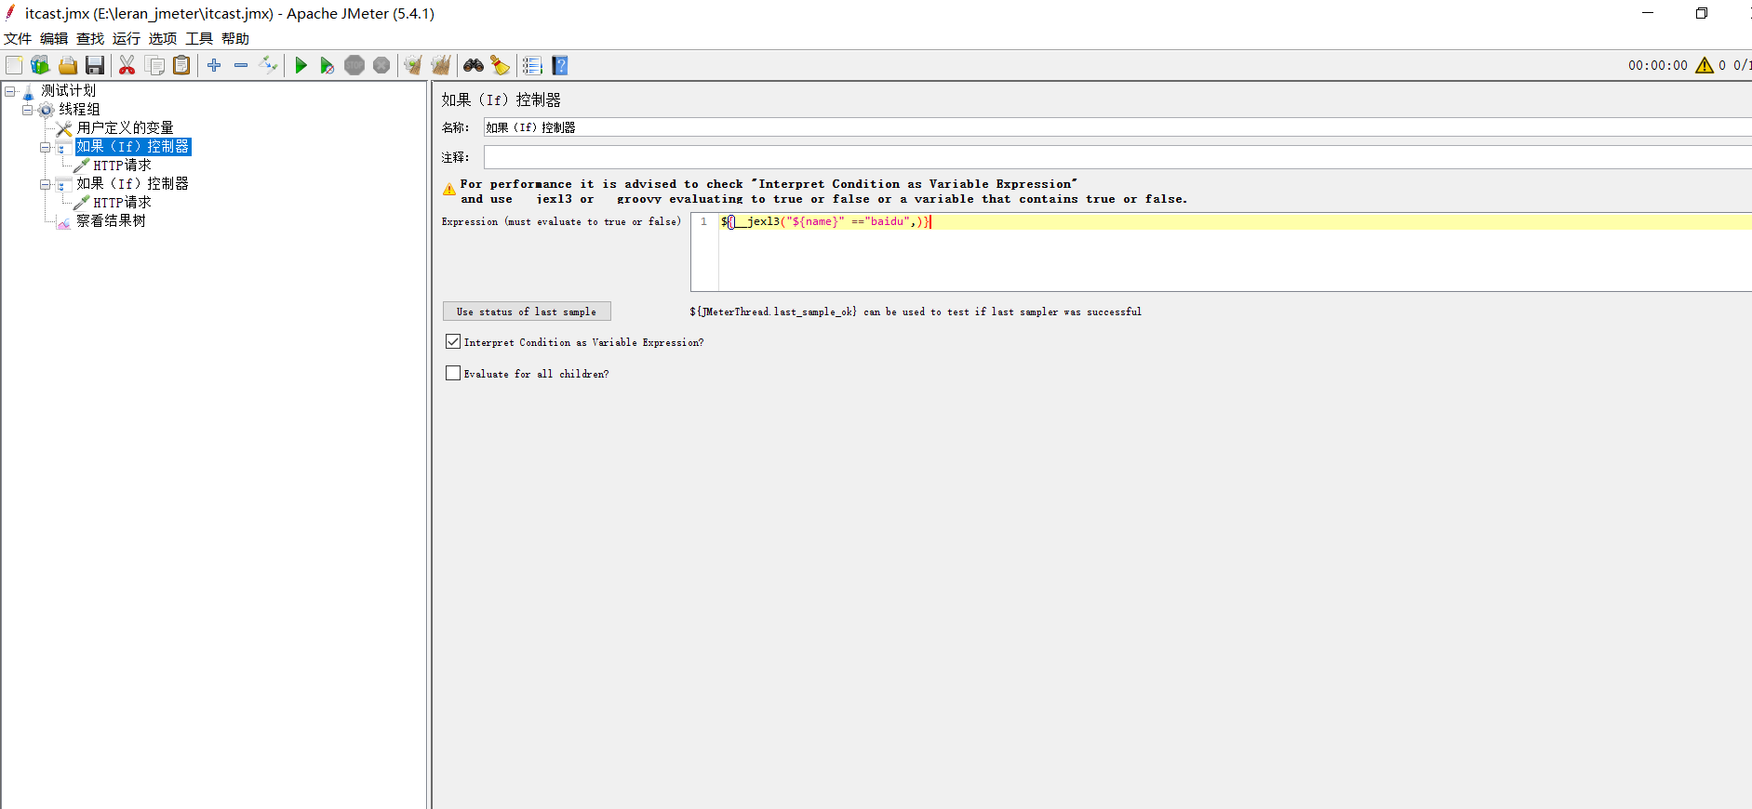Screen dimensions: 1752x809
Task: Click the Cut scissors icon
Action: click(x=127, y=65)
